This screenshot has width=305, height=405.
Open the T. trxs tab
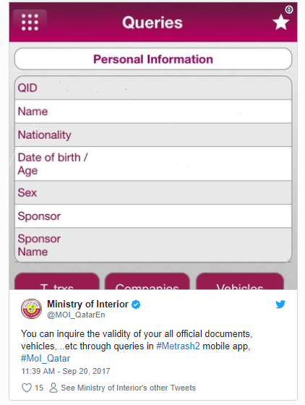click(x=57, y=281)
